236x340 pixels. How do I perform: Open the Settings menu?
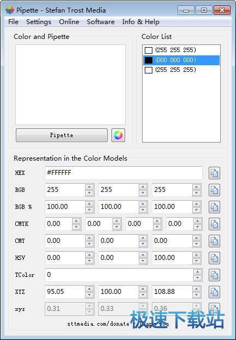(x=39, y=22)
